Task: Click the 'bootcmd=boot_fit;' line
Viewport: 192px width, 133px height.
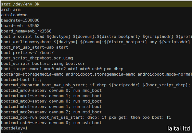Action: pos(21,79)
